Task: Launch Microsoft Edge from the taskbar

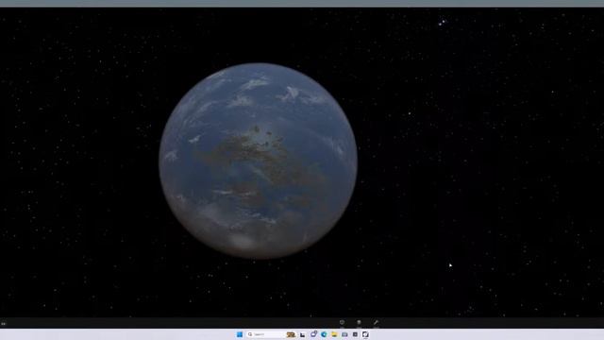Action: tap(324, 334)
